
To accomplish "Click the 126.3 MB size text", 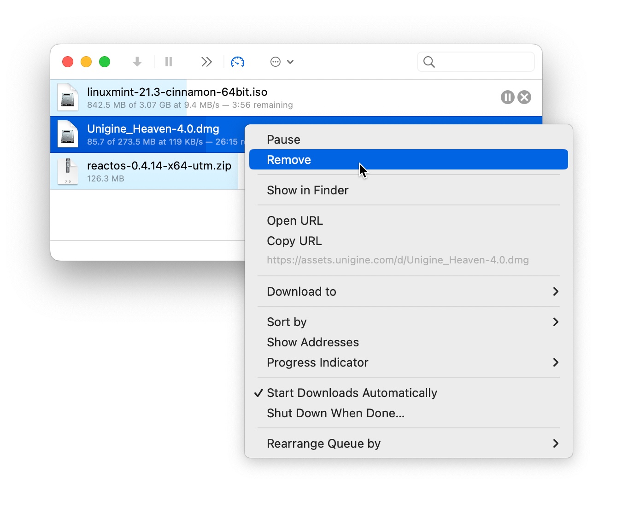I will coord(106,179).
